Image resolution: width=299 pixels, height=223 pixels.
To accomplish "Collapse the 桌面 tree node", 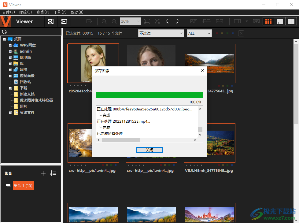I will click(4, 39).
